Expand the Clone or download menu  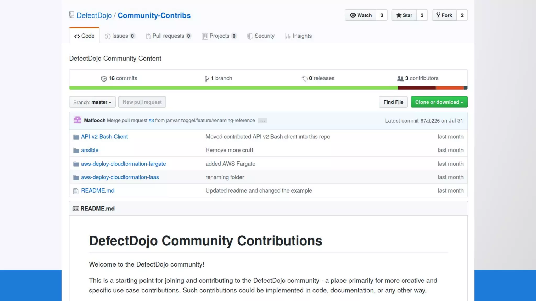(x=439, y=102)
